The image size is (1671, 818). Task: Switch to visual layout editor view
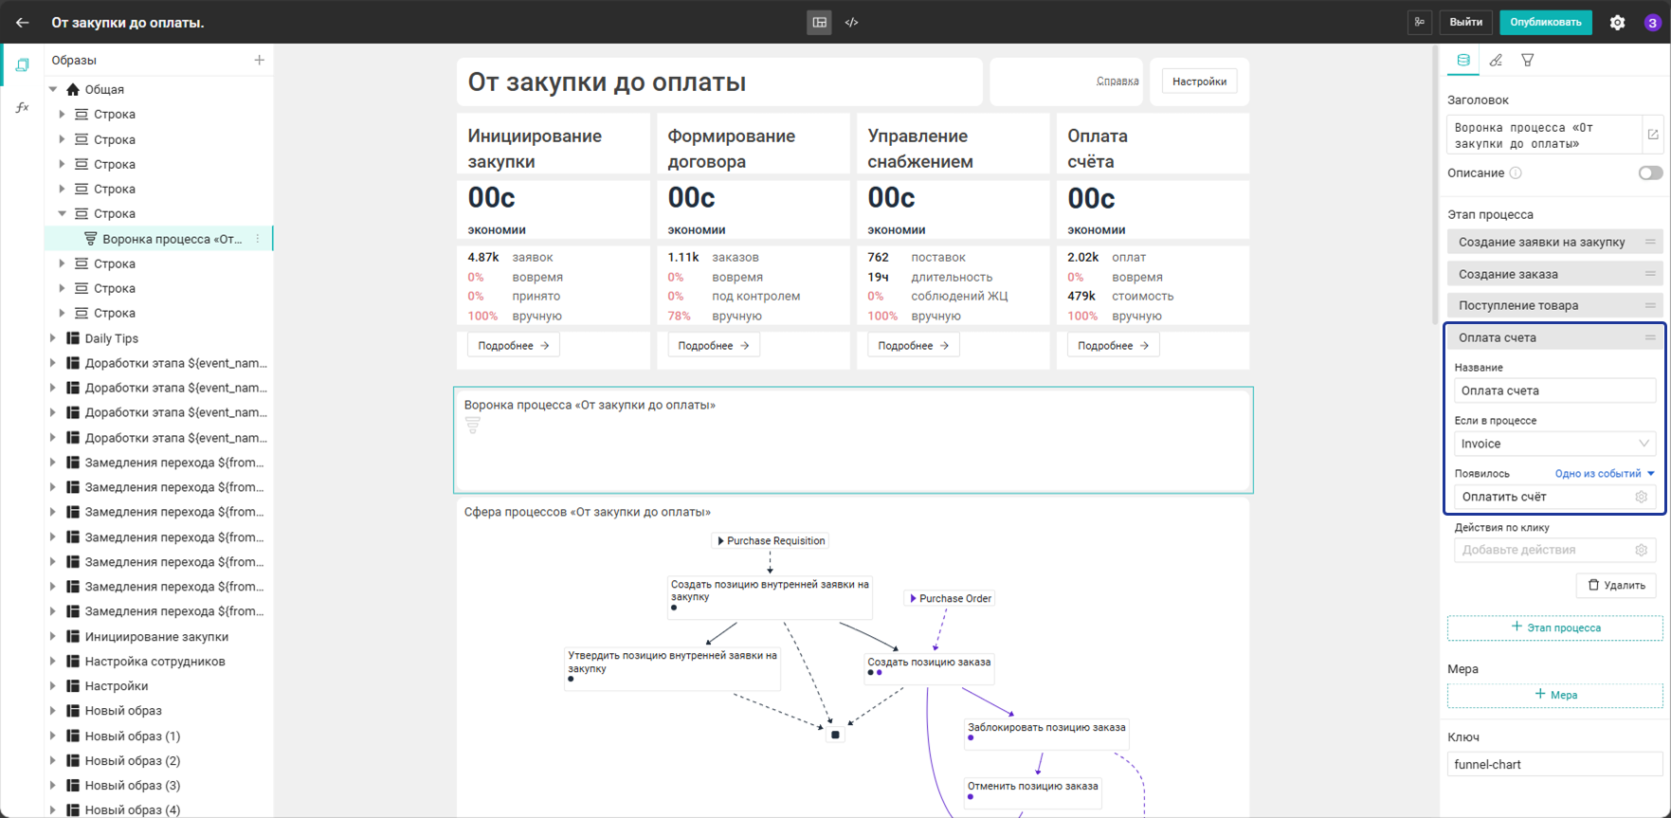pos(820,22)
